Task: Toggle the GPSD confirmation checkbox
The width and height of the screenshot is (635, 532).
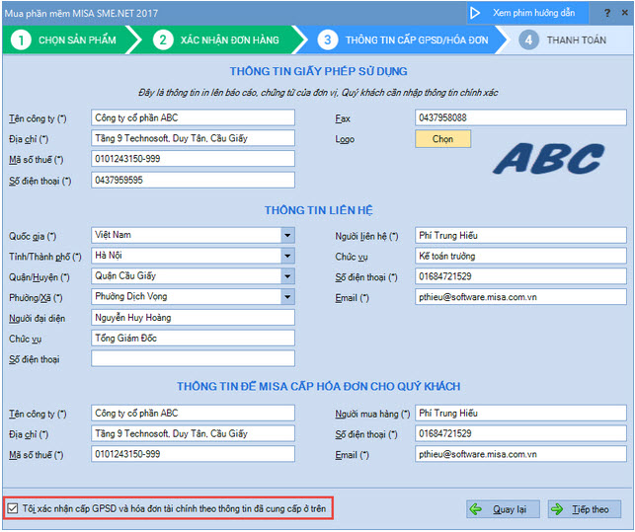Action: click(x=12, y=508)
